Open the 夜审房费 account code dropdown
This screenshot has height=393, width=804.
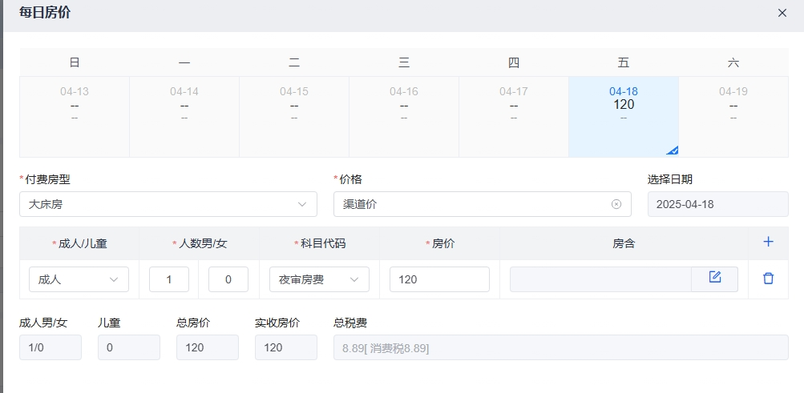(319, 279)
